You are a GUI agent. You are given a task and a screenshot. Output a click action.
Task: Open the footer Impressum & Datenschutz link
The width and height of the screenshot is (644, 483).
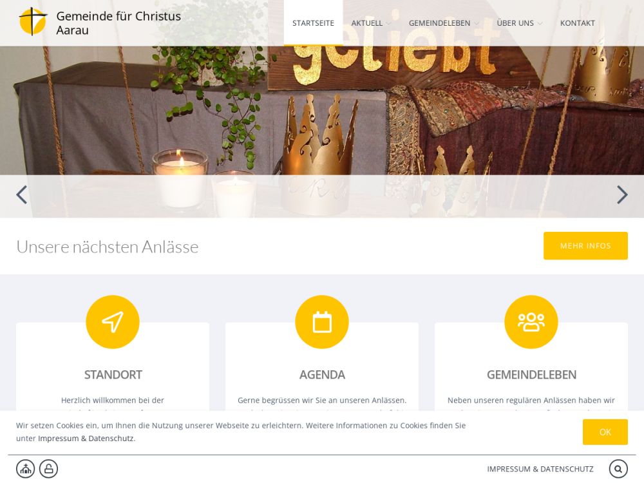coord(540,469)
